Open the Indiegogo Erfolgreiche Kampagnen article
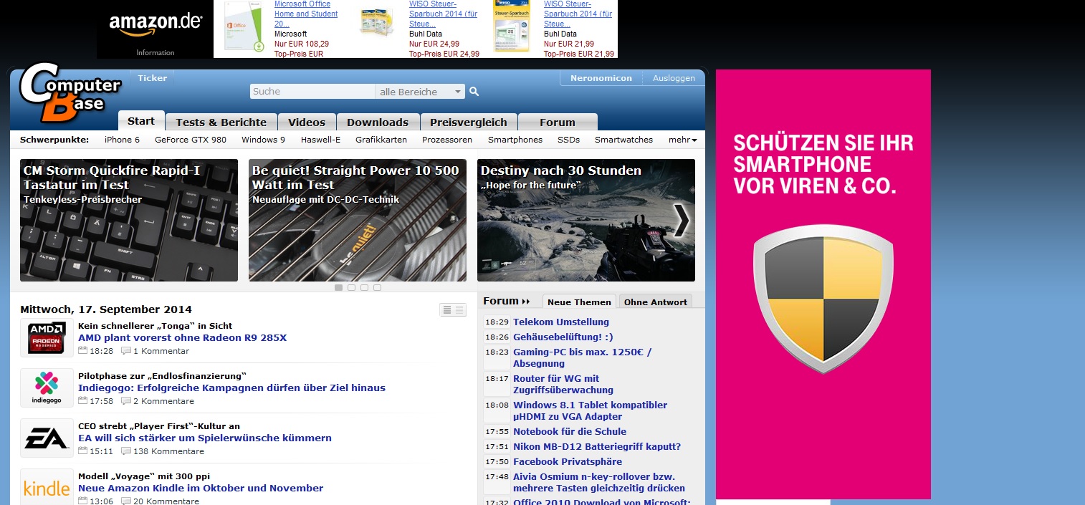 [231, 388]
